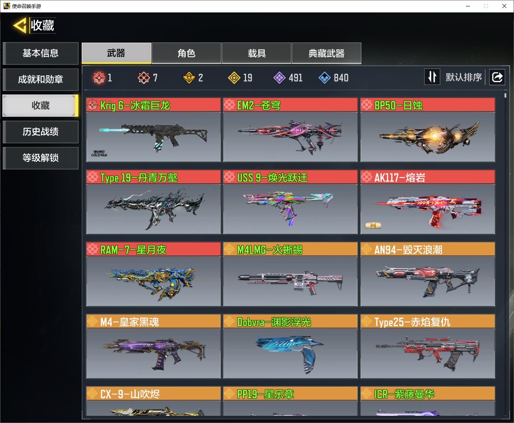Select the Type25-赤焰复仇 weapon image
This screenshot has height=423, width=514.
pos(428,353)
